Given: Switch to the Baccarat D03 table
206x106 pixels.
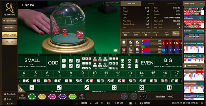Looking at the screenshot, I should point(194,75).
